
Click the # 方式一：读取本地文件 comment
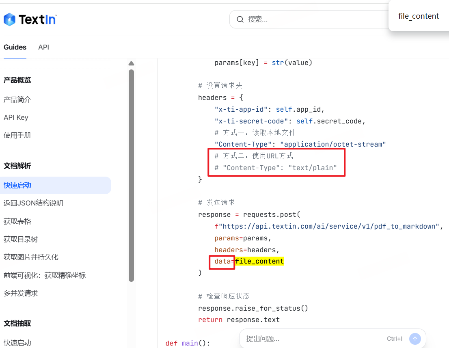click(x=255, y=133)
